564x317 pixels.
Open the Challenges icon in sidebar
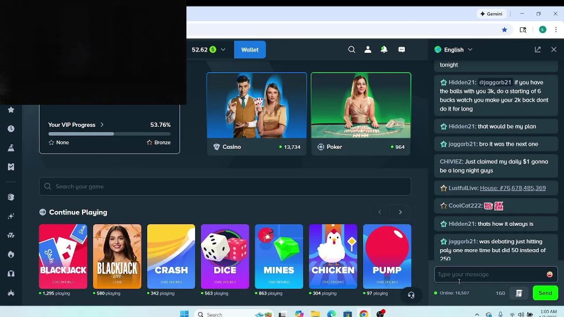point(11,148)
